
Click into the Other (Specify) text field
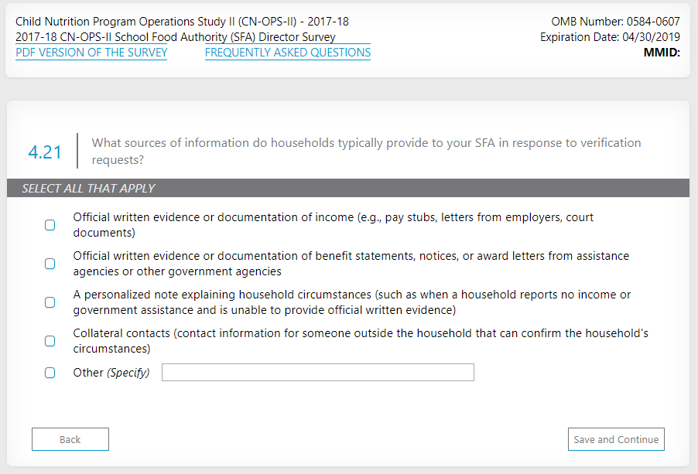(317, 373)
